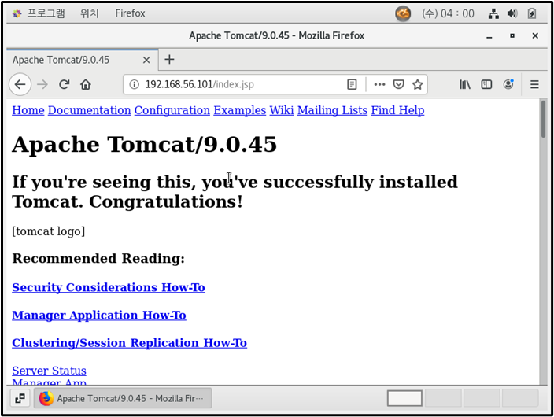
Task: Toggle reader view icon in address bar
Action: coord(352,84)
